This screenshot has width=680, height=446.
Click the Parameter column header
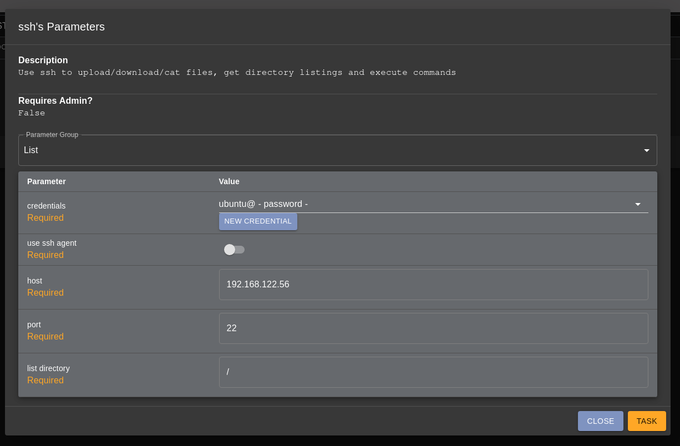click(46, 181)
